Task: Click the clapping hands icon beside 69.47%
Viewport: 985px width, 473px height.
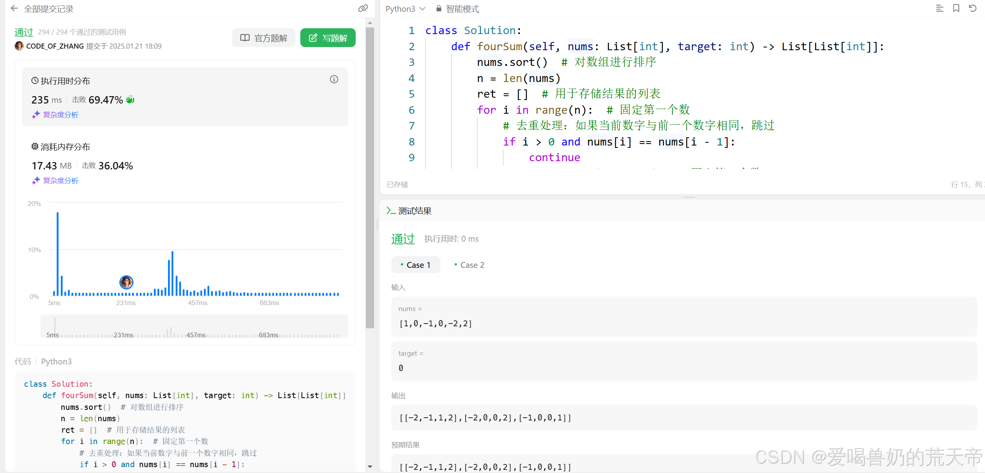Action: [130, 100]
